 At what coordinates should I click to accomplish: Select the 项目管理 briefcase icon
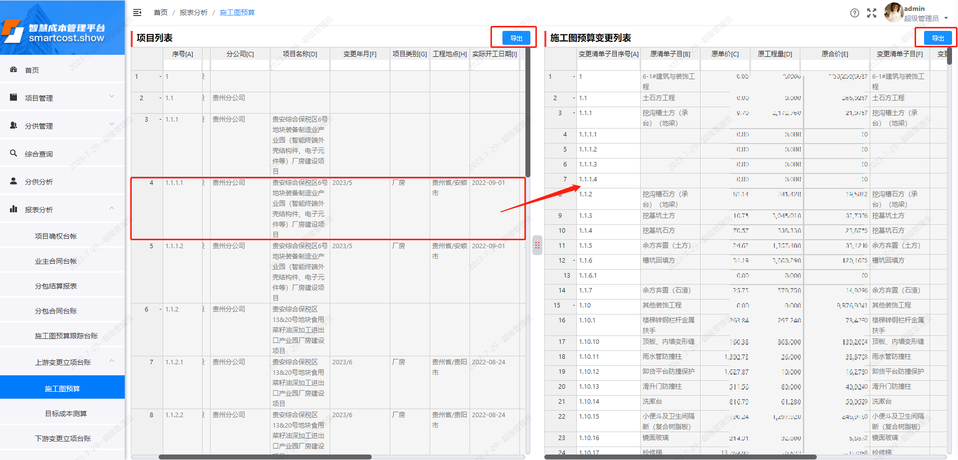pos(13,98)
